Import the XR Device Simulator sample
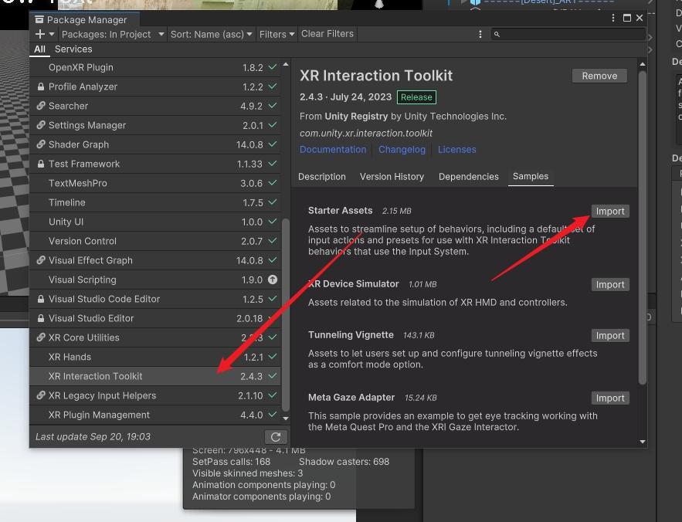The image size is (682, 522). [610, 284]
